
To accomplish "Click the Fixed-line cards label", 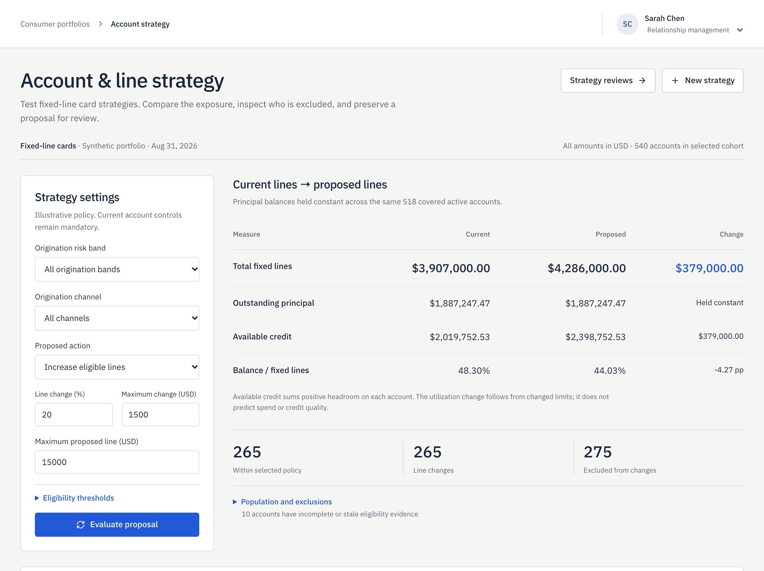I will pos(48,146).
